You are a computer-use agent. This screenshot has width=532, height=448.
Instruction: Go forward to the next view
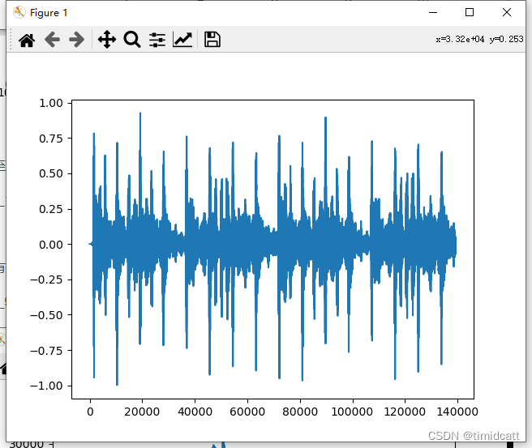tap(77, 40)
